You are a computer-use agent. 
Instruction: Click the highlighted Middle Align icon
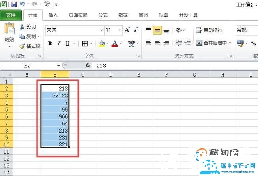click(x=157, y=30)
